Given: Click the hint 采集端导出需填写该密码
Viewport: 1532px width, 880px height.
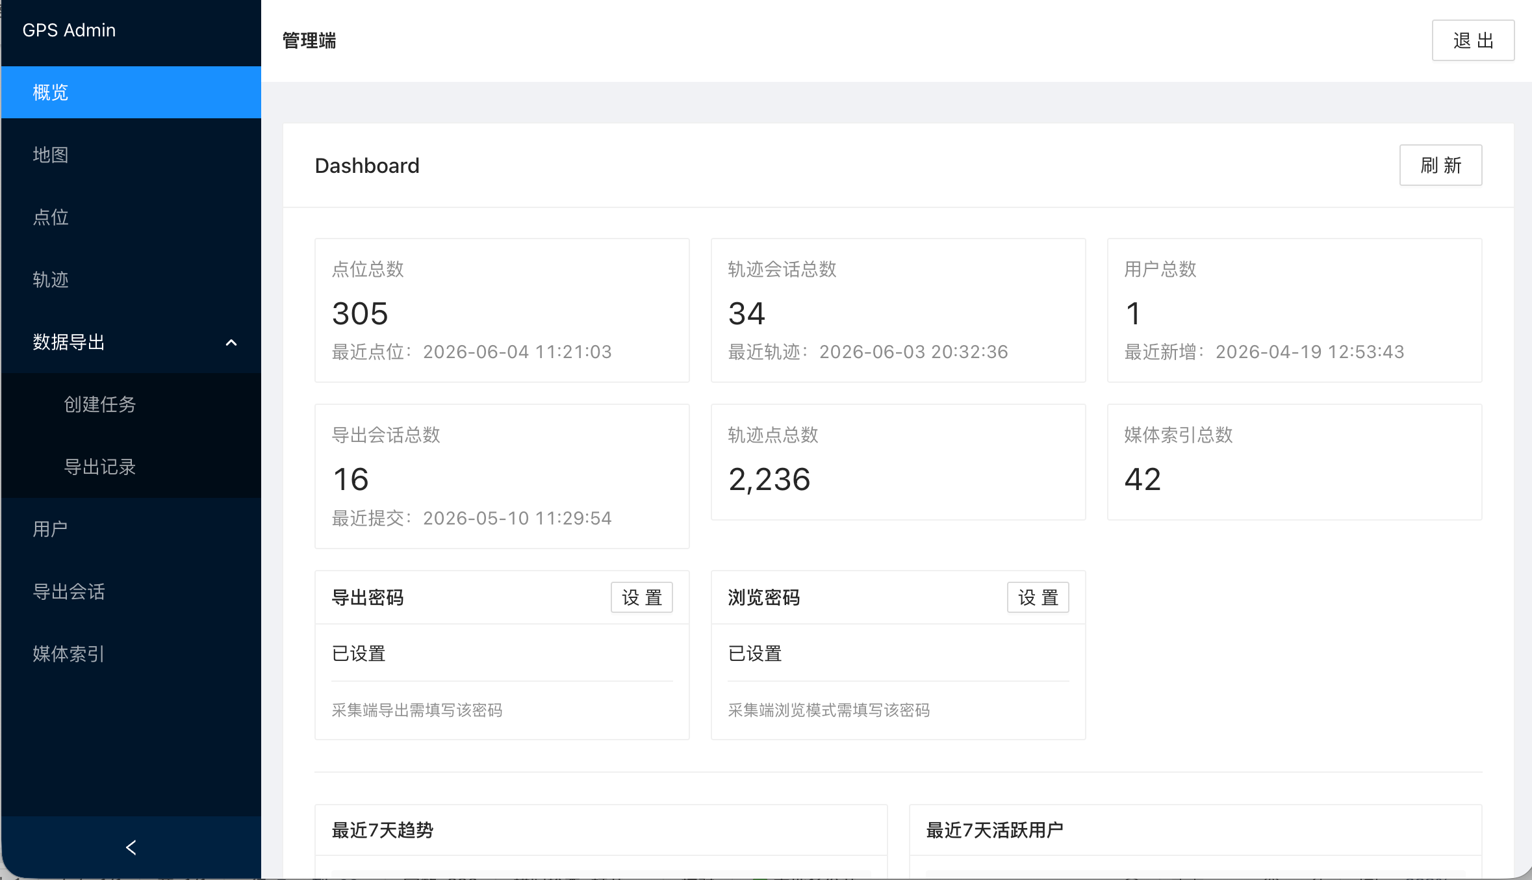Looking at the screenshot, I should click(x=417, y=710).
